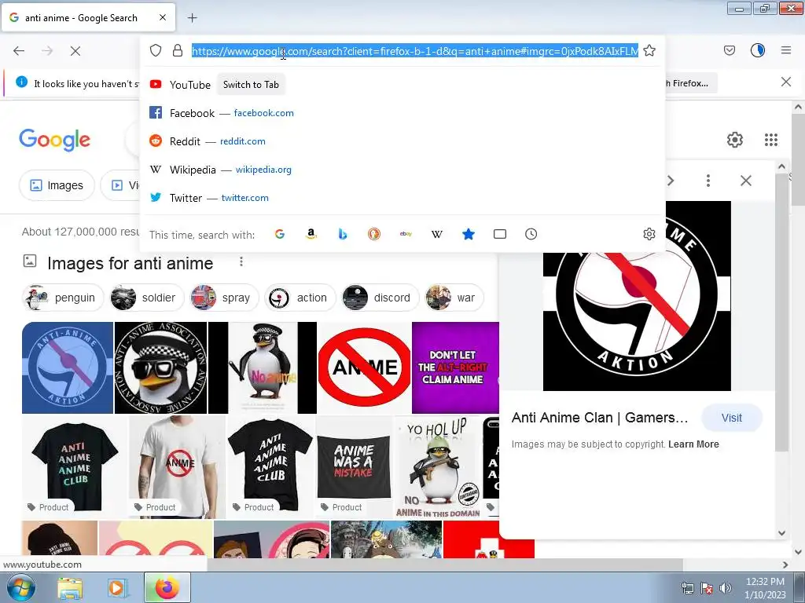The height and width of the screenshot is (603, 805).
Task: Filter images by the 'soldier' chip
Action: coord(146,298)
